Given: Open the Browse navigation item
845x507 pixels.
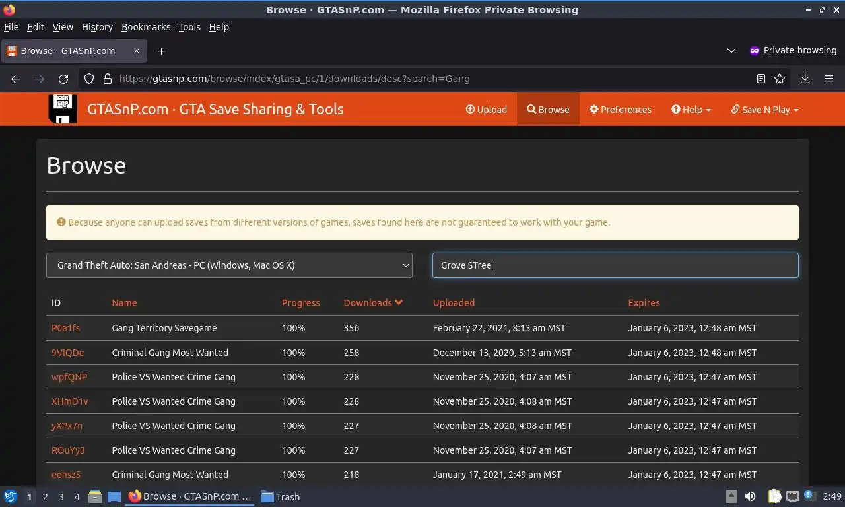Looking at the screenshot, I should [548, 110].
